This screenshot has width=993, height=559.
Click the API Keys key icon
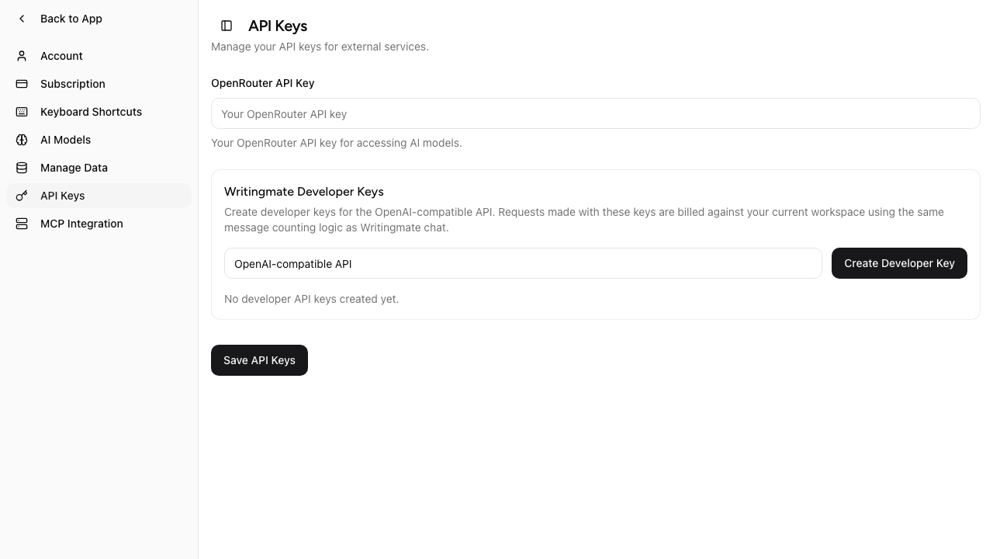(x=21, y=196)
